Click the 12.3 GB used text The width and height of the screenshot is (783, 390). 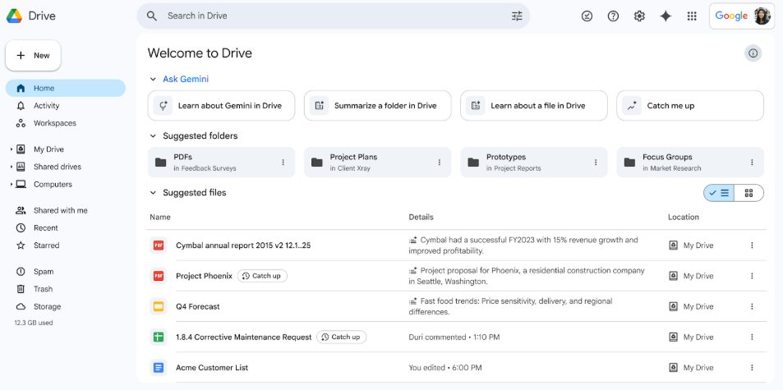coord(34,323)
